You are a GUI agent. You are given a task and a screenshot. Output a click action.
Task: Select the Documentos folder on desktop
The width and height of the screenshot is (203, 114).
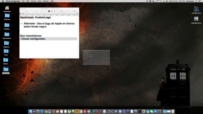pos(7,35)
